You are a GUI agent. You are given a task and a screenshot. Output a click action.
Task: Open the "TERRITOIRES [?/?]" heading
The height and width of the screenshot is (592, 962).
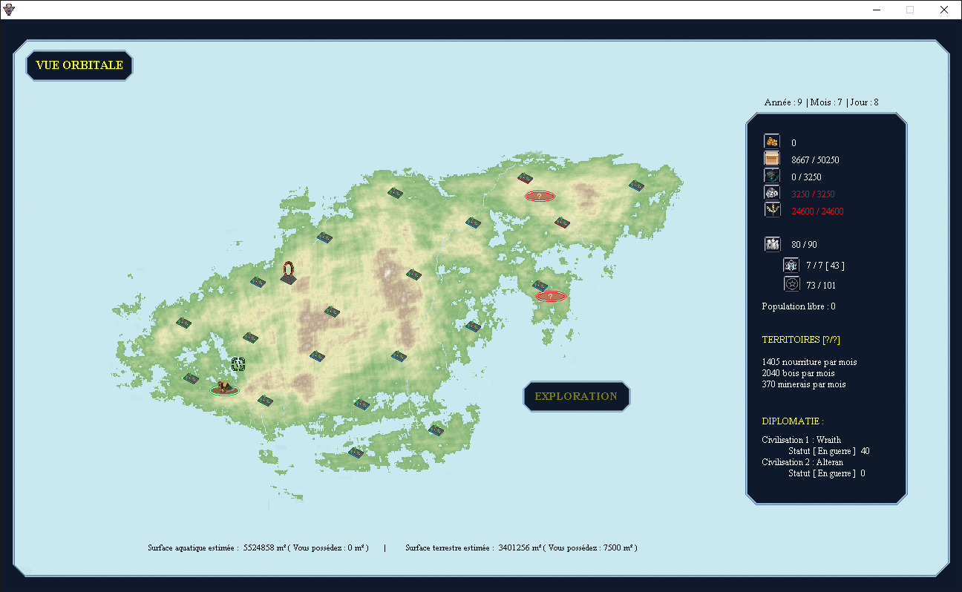(801, 340)
